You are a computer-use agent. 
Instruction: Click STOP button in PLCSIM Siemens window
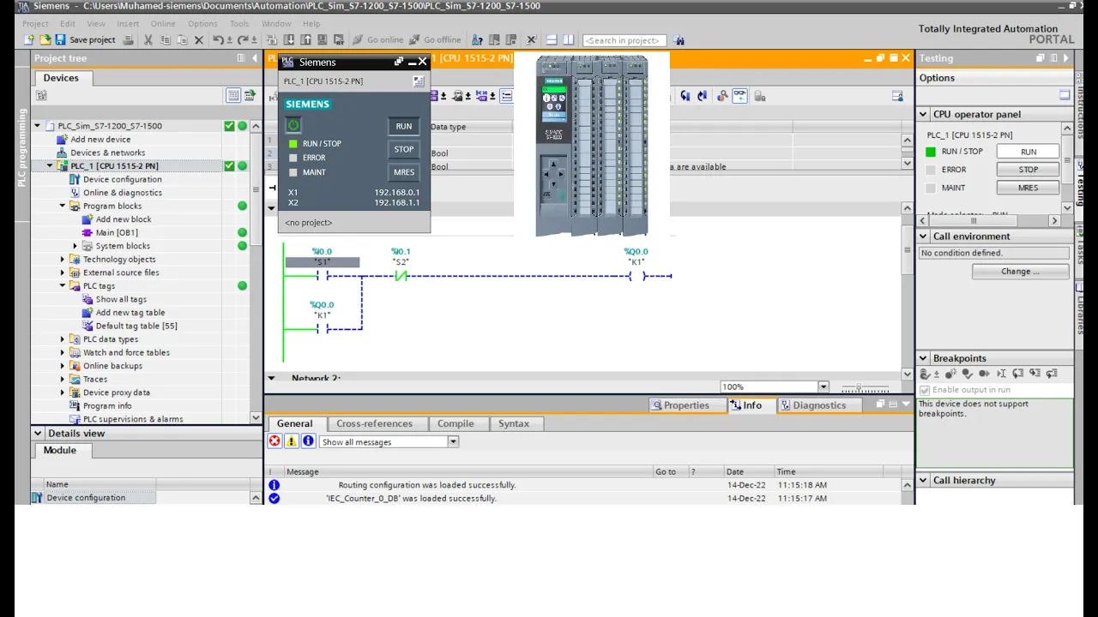404,149
